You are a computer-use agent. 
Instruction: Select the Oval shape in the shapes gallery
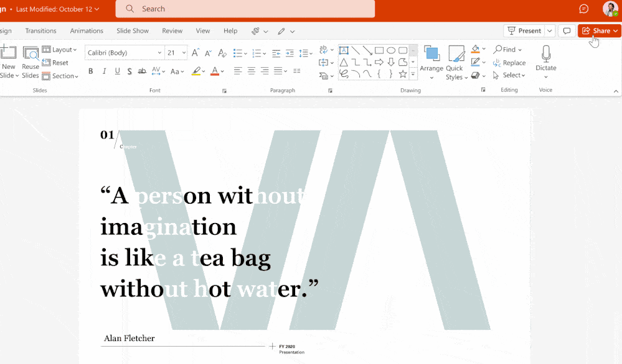point(392,50)
